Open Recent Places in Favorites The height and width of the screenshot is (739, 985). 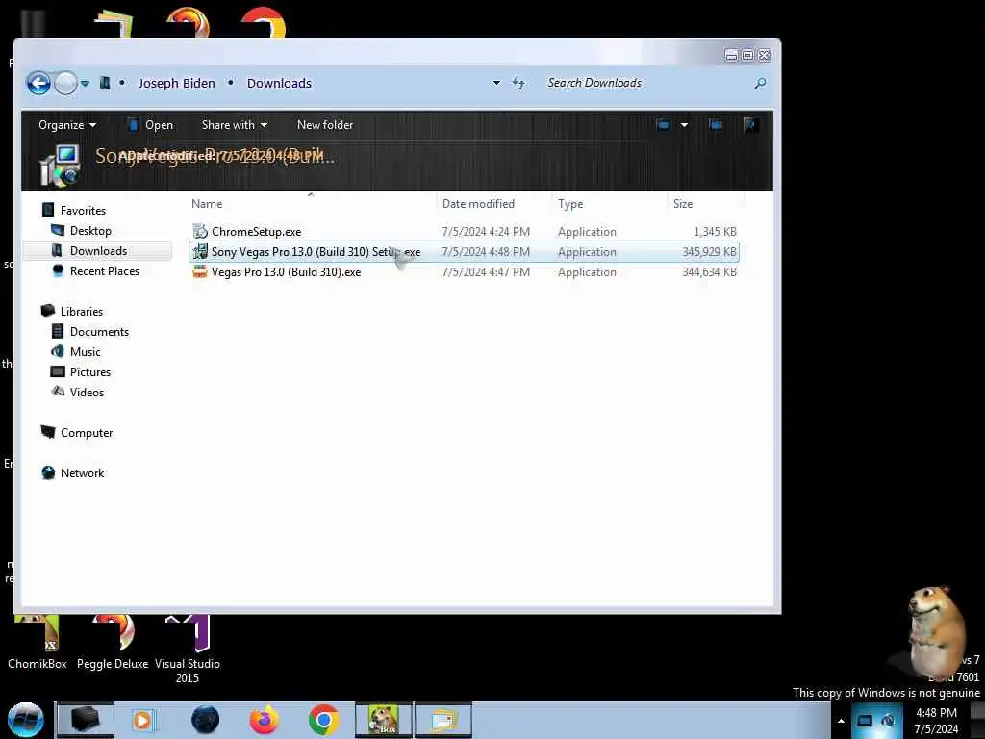(x=104, y=270)
